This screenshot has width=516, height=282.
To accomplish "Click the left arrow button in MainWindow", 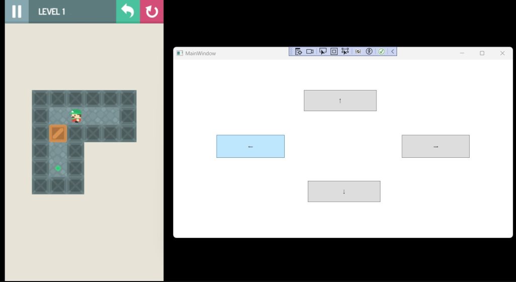I will point(250,146).
